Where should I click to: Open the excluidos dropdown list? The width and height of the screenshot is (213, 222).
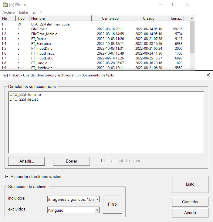(x=97, y=210)
